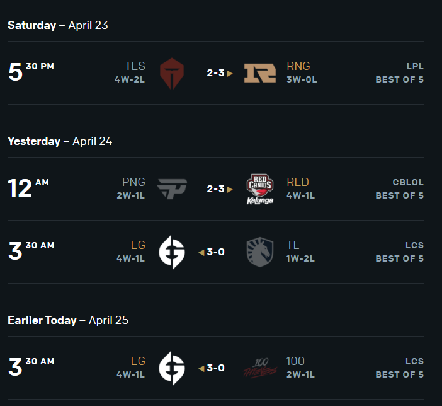
Task: Select the LPL Best of 5 label
Action: coord(399,73)
